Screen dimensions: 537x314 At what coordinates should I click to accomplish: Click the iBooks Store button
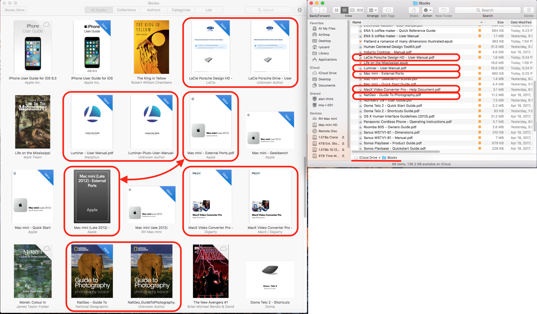[15, 10]
